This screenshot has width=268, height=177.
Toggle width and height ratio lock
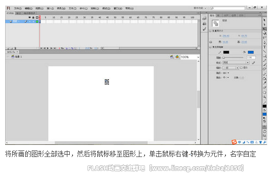pos(210,42)
